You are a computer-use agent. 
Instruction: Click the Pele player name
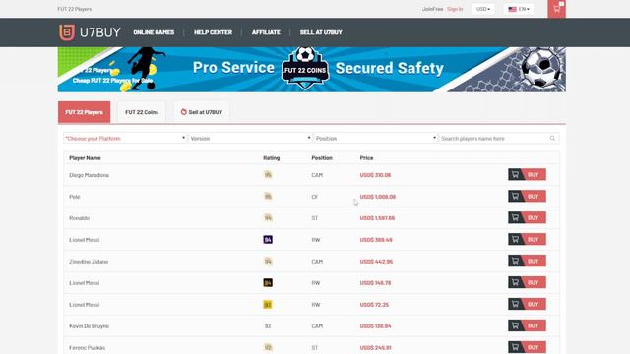[x=75, y=197]
